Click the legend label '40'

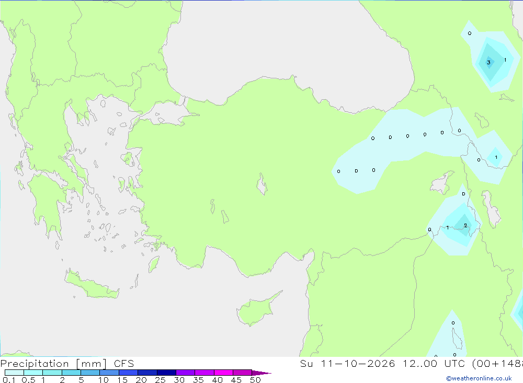pyautogui.click(x=218, y=380)
